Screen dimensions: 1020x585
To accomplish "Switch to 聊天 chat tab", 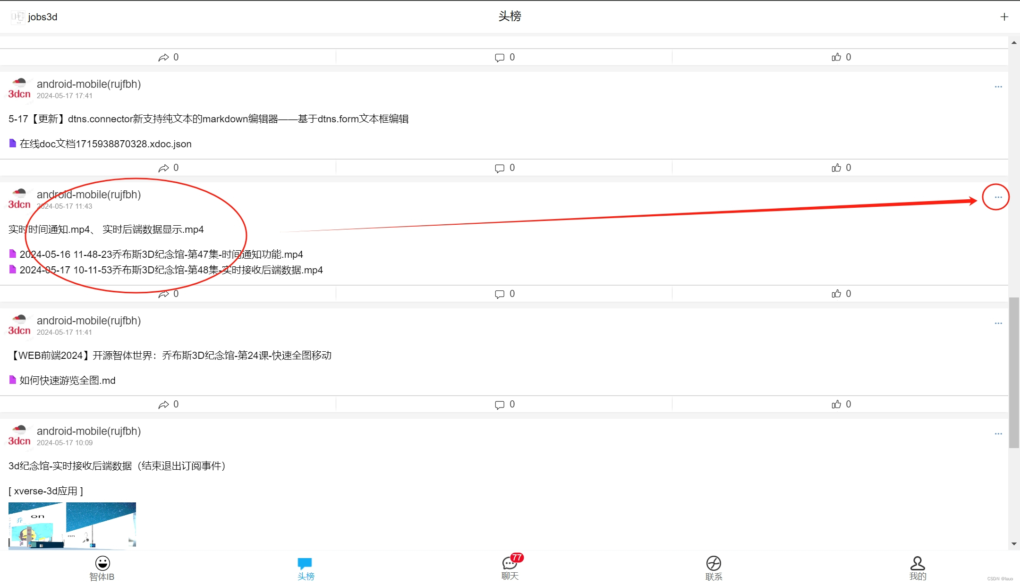I will (x=510, y=568).
